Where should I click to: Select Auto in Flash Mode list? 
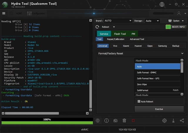pos(157,66)
